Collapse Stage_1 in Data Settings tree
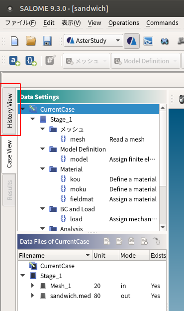The image size is (184, 311). click(x=33, y=119)
